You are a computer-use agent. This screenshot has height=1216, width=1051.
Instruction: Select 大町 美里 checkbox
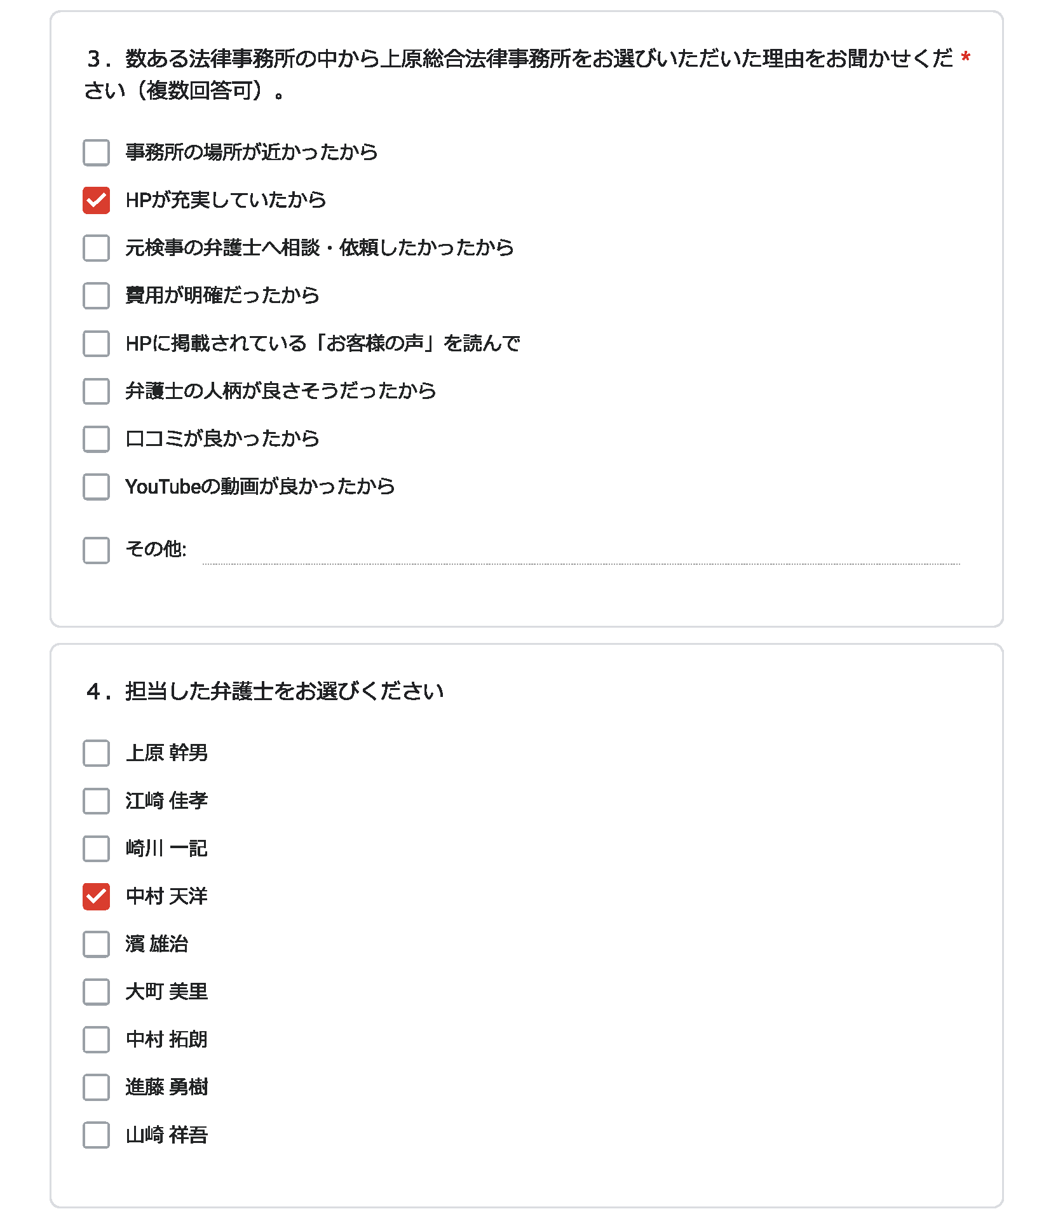tap(96, 992)
